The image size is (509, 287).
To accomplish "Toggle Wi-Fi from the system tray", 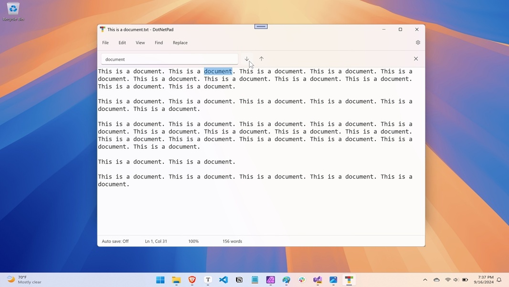I will [x=448, y=280].
